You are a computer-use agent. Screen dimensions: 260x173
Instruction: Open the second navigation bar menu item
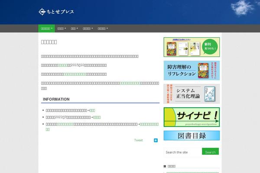(x=62, y=29)
